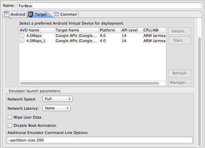Screen dimensions: 205x148
Task: Click the Name field containing ForBear
Action: pos(110,6)
